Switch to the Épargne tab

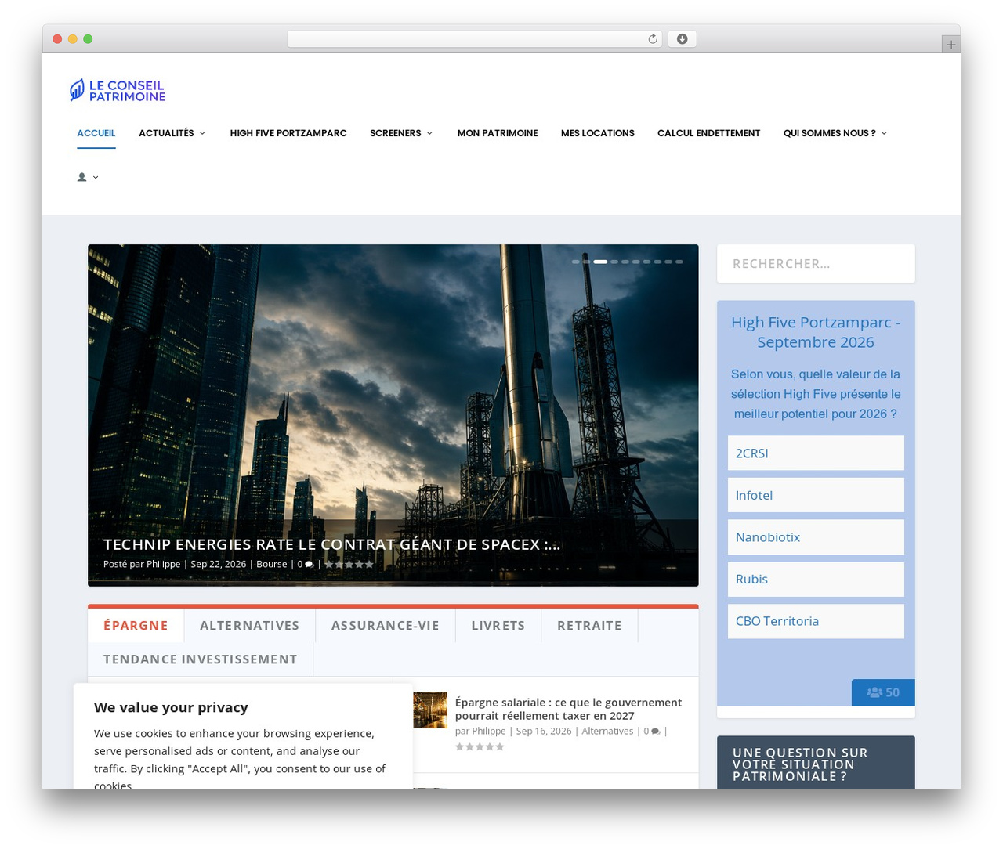(136, 625)
